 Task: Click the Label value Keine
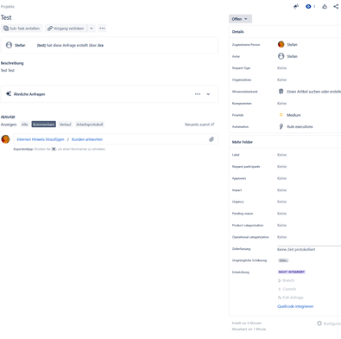coord(282,155)
